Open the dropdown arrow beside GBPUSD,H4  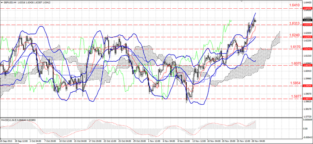coord(2,3)
